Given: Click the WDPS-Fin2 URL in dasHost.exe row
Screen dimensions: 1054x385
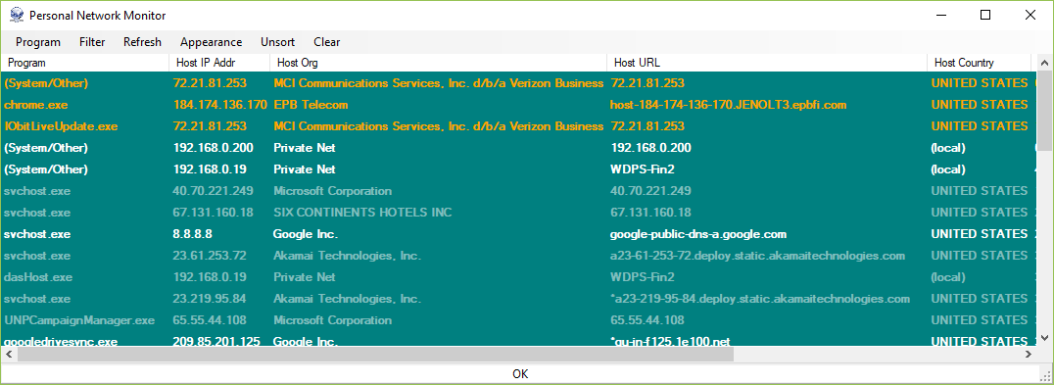Looking at the screenshot, I should pos(643,277).
